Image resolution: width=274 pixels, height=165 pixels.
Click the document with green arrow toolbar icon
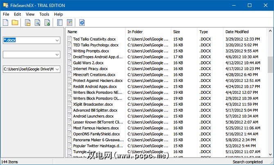[x=47, y=23]
